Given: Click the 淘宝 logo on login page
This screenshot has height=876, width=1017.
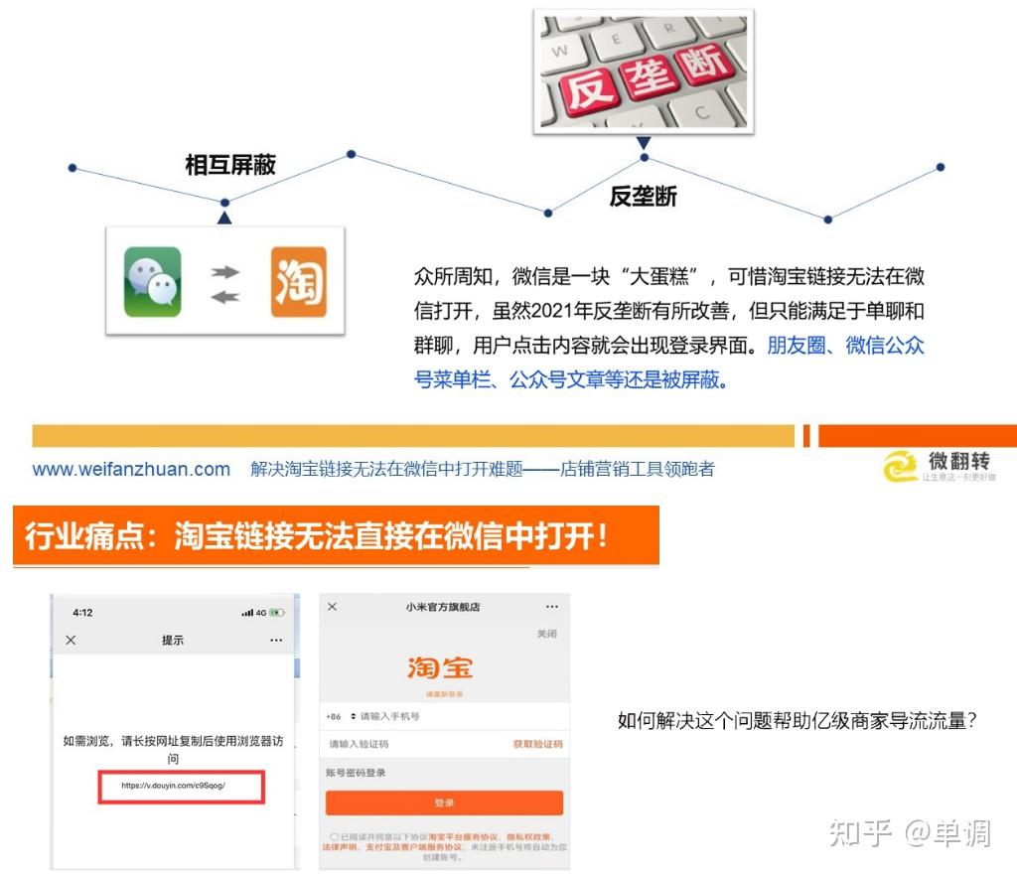Looking at the screenshot, I should (x=440, y=667).
